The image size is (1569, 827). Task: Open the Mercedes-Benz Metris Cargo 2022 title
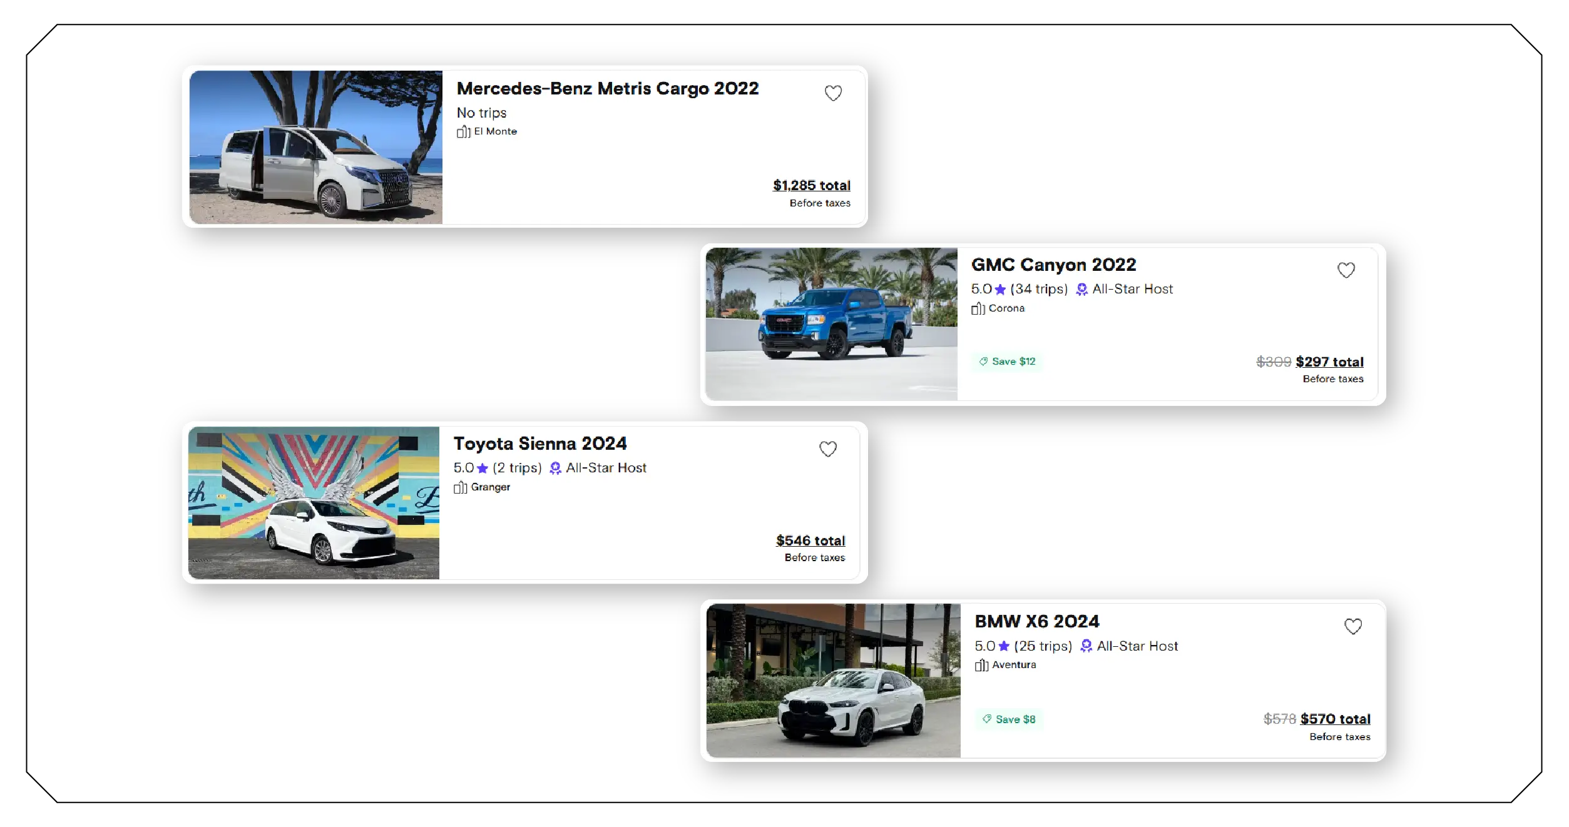(x=608, y=89)
